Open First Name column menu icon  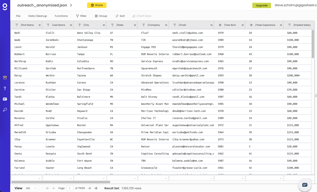(40, 25)
